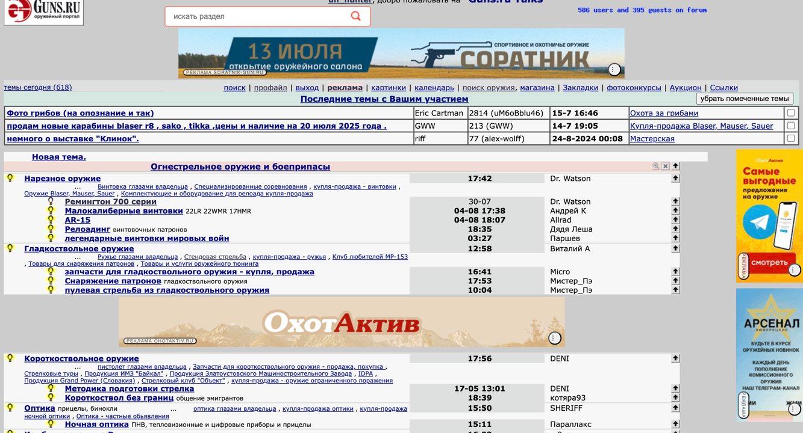Tick checkbox for выставке Клинок topic
The height and width of the screenshot is (433, 803).
[x=791, y=138]
